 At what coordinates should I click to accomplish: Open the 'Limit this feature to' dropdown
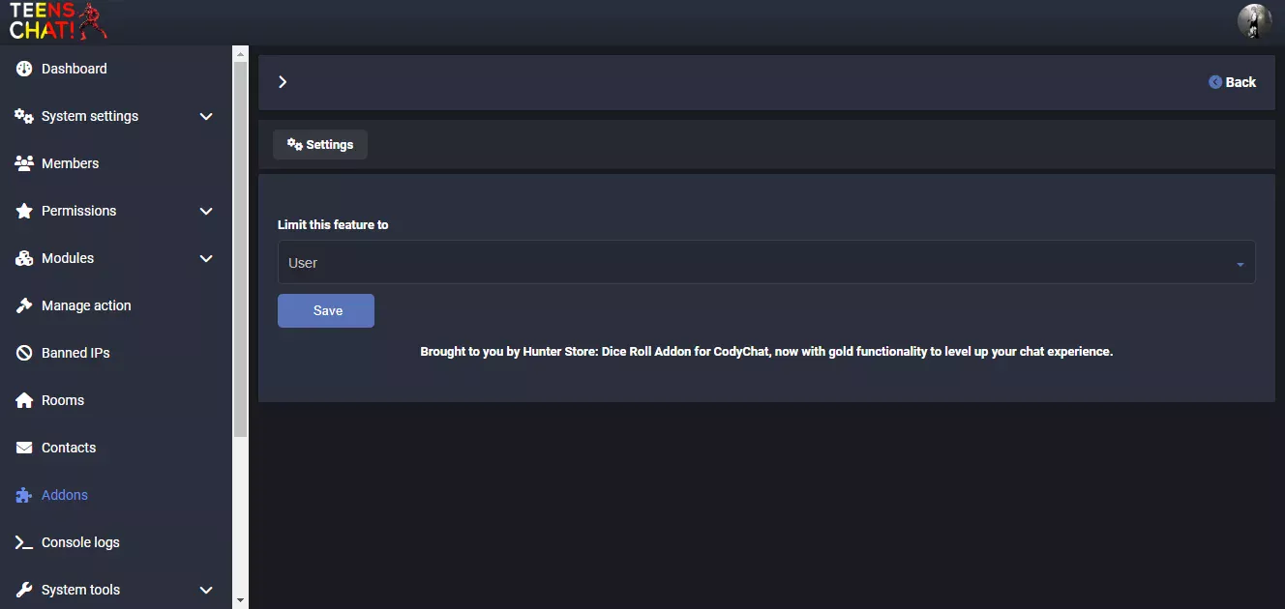point(766,262)
